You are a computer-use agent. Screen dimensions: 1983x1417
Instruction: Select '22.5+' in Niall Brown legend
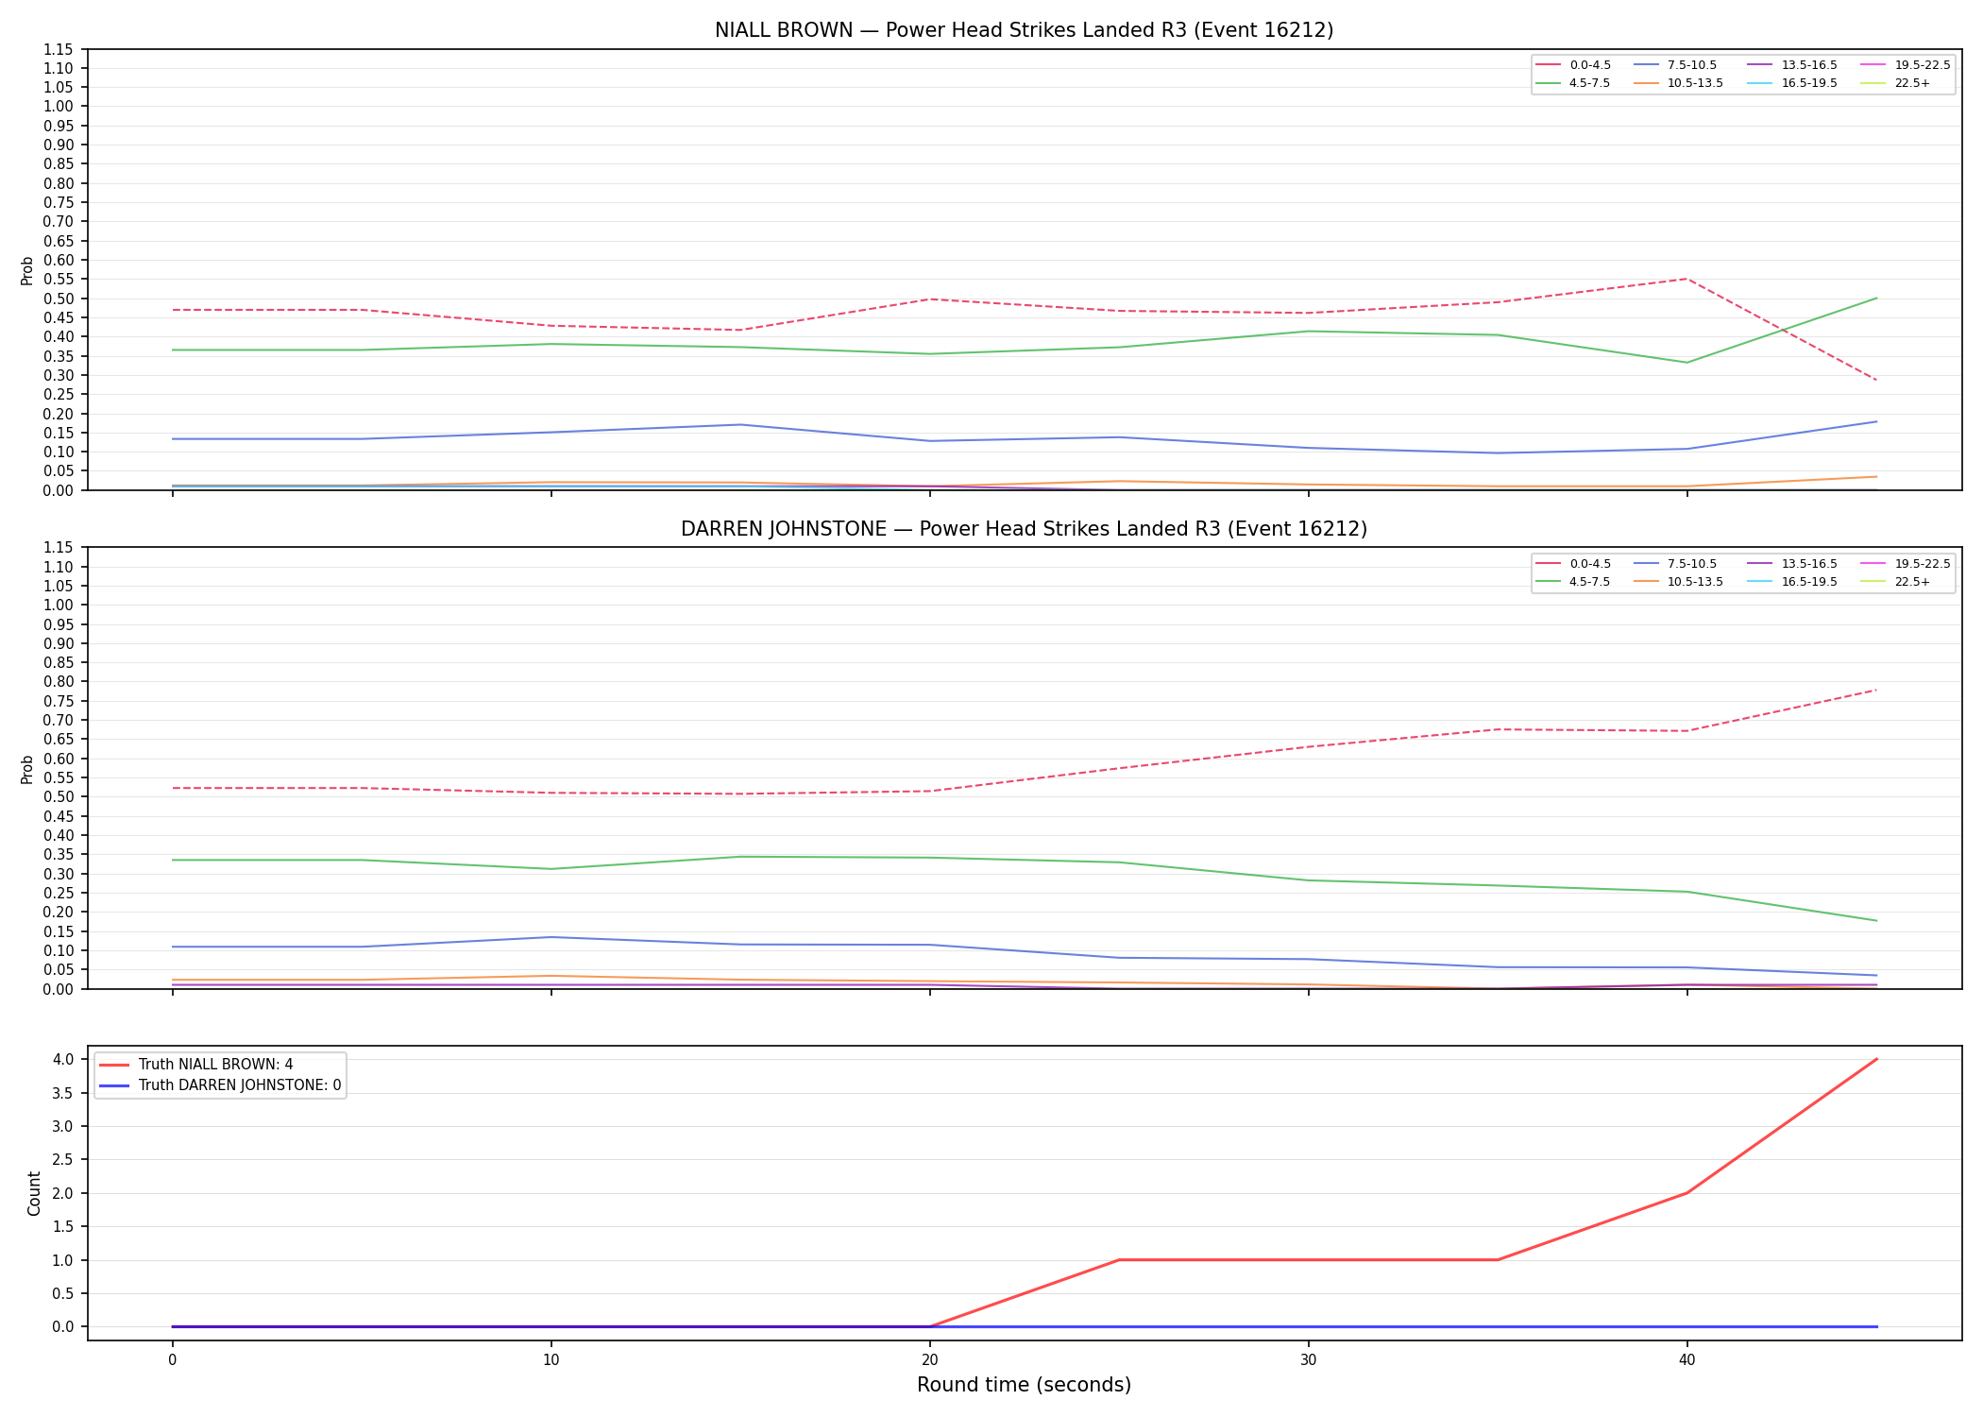(1896, 83)
